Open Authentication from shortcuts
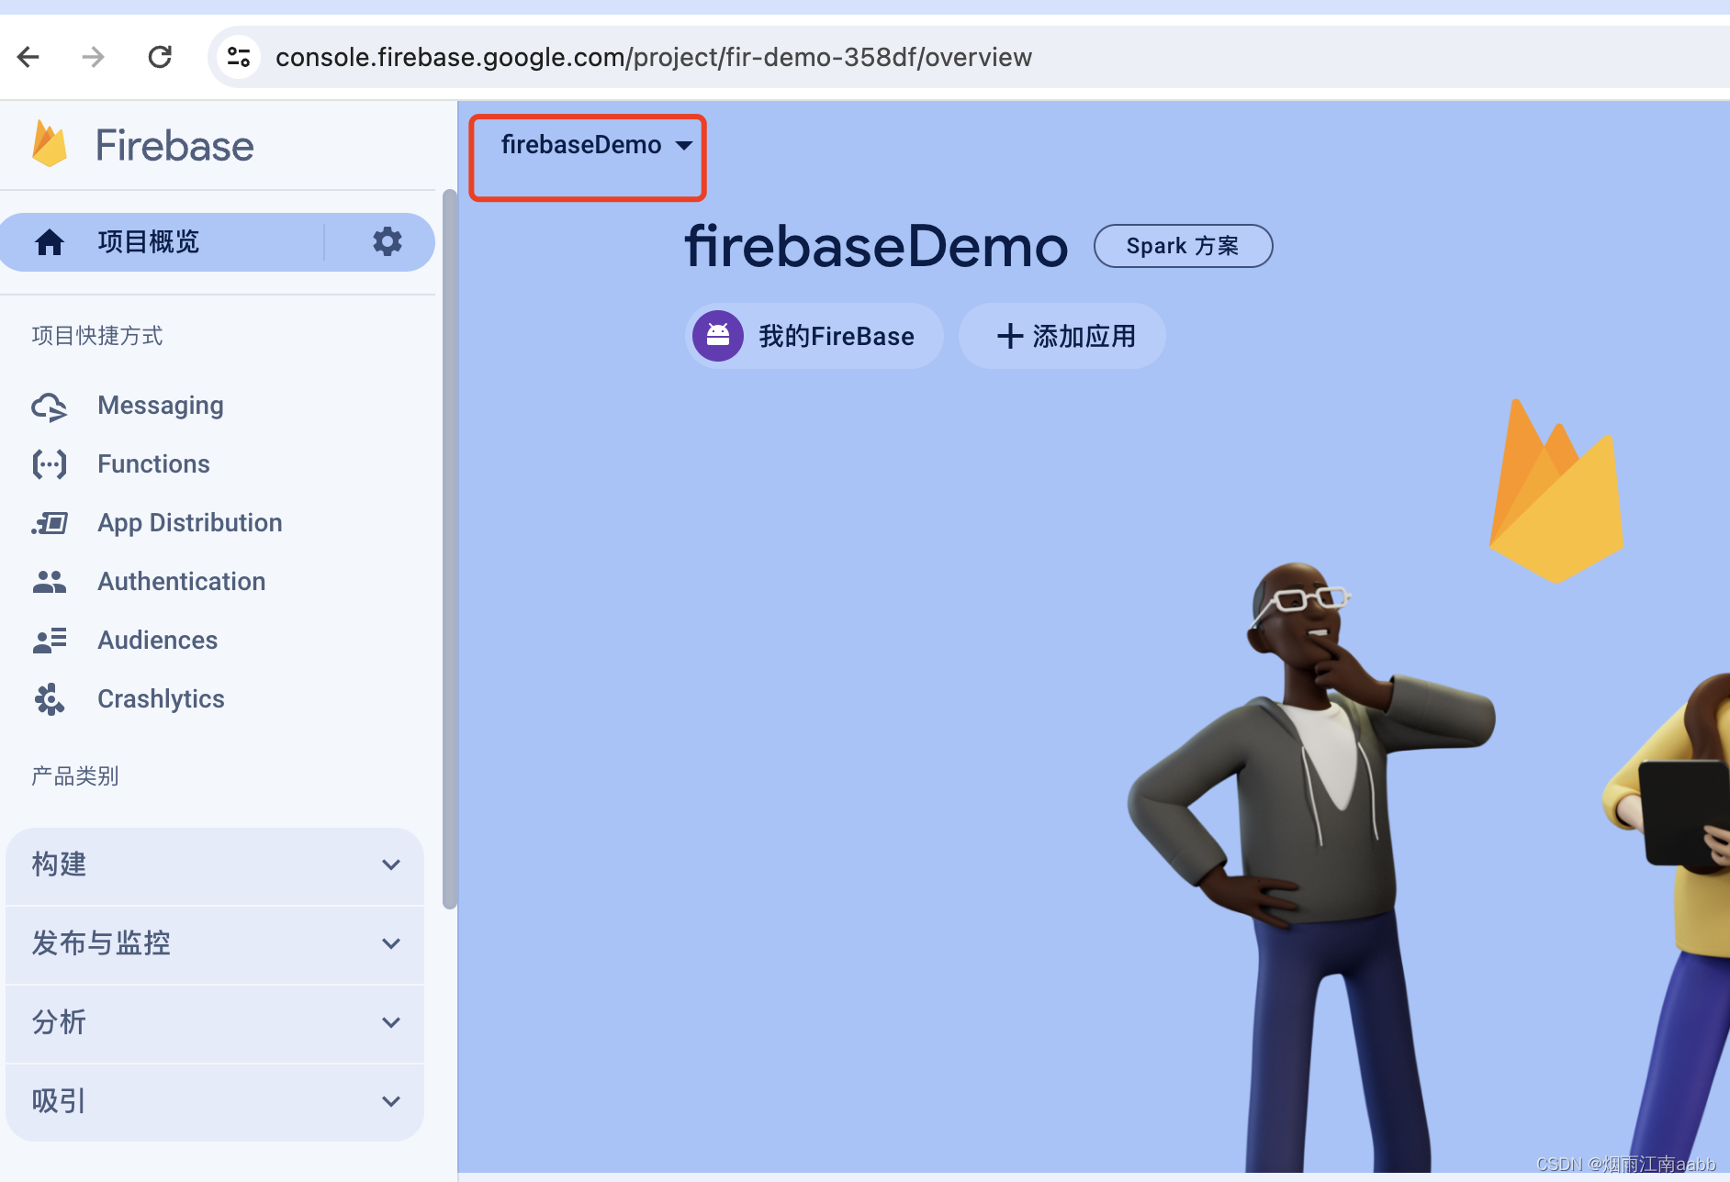 182,582
